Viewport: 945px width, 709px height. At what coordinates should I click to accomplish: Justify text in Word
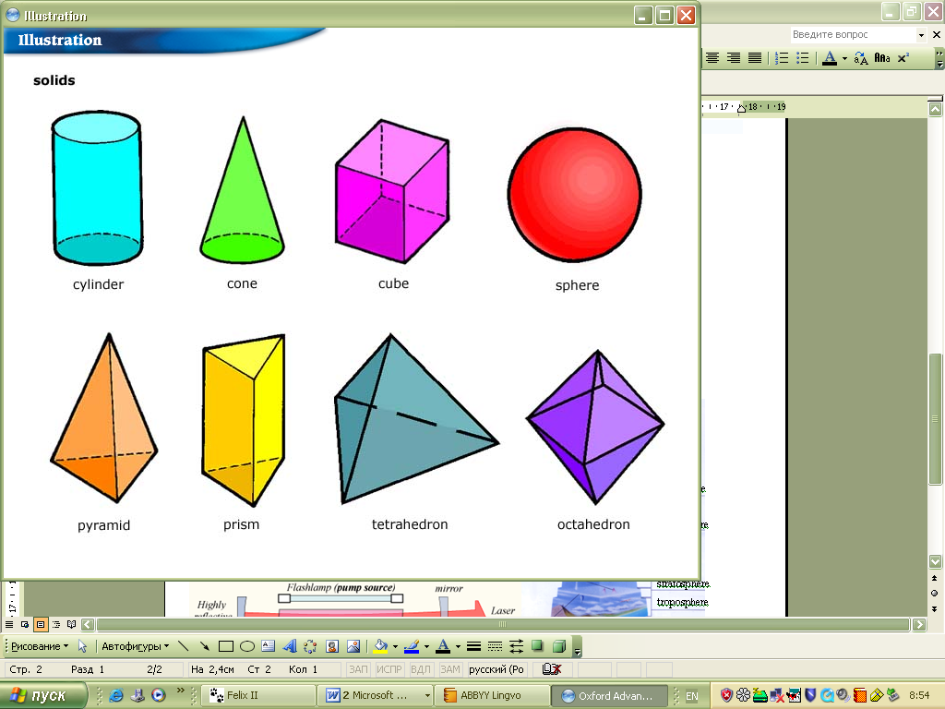click(755, 58)
